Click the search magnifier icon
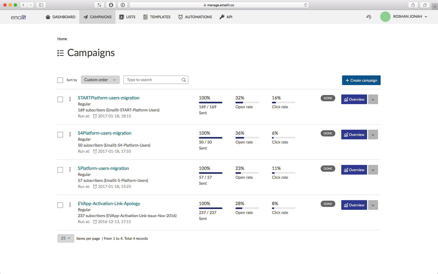The image size is (438, 274). [x=184, y=80]
